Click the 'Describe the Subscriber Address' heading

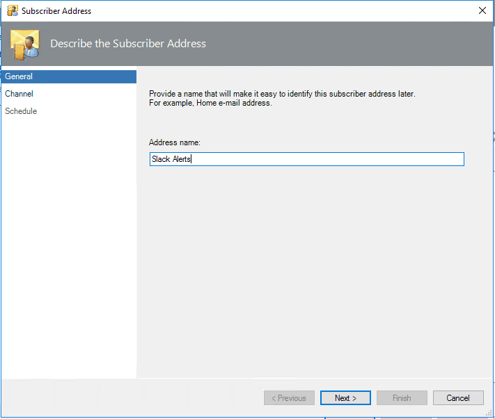[x=128, y=44]
